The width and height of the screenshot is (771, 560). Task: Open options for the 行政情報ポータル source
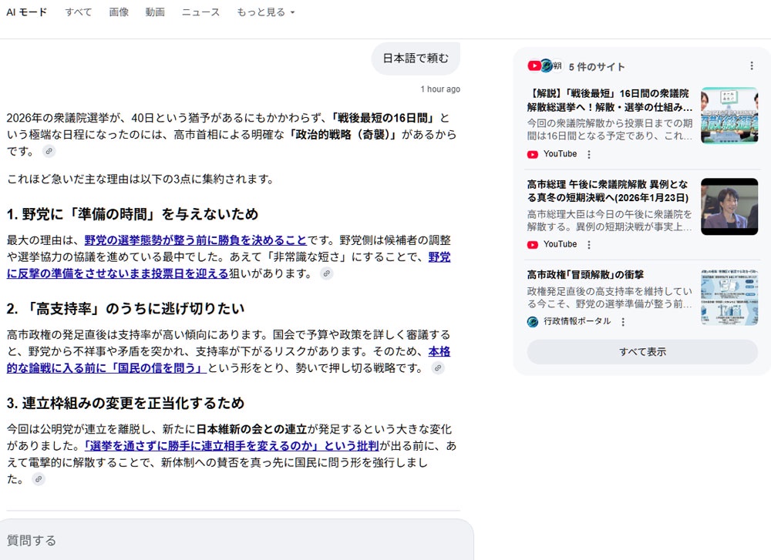pyautogui.click(x=623, y=321)
